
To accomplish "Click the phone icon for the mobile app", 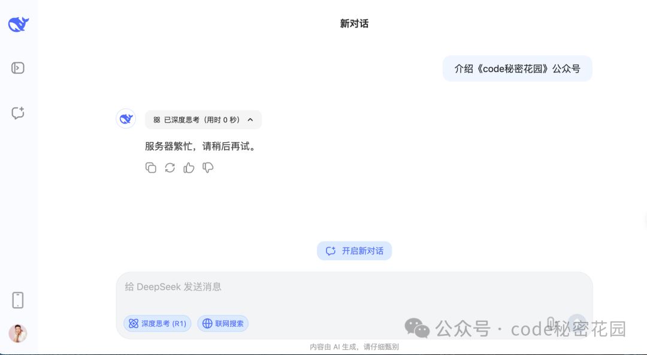I will tap(17, 300).
